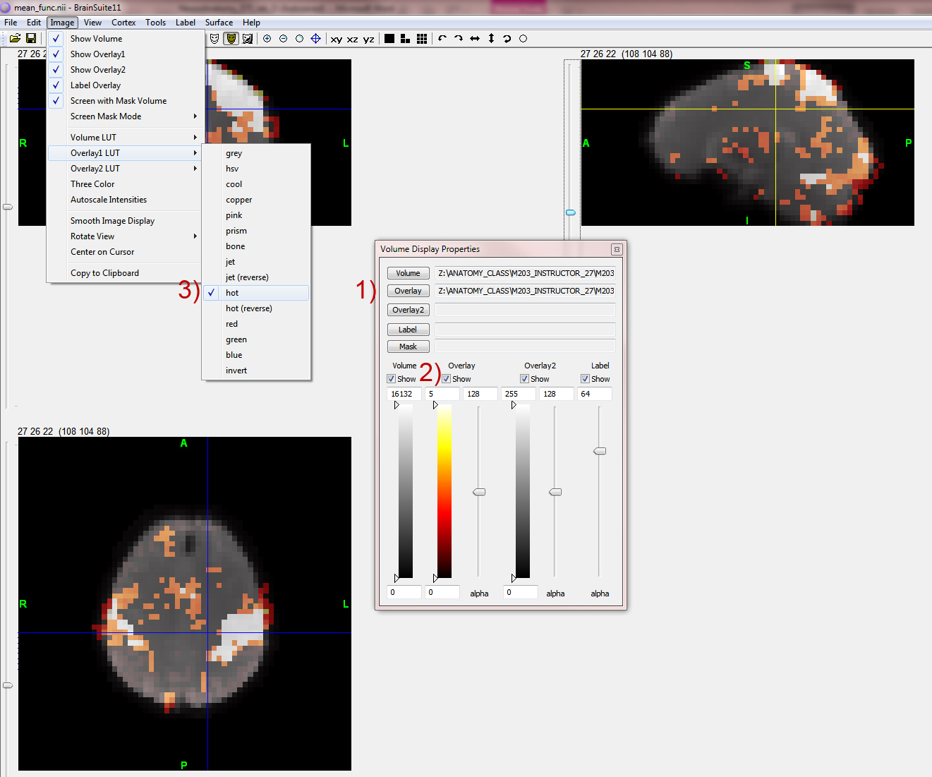
Task: Click the Overlay max value field 5
Action: 442,394
